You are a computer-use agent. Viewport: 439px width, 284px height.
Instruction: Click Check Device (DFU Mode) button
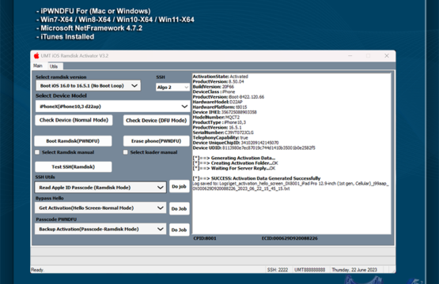pyautogui.click(x=157, y=121)
